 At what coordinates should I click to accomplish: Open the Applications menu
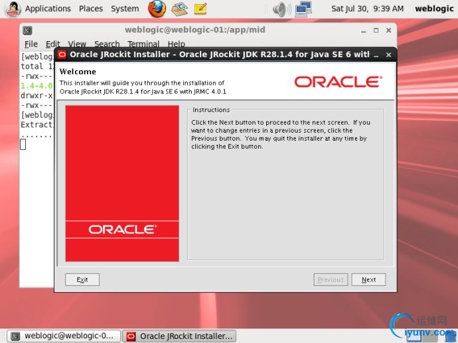click(48, 9)
